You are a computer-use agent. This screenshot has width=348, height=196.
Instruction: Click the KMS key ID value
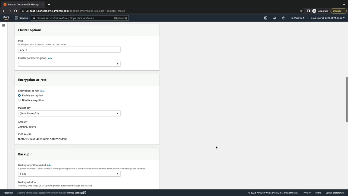coord(43,139)
